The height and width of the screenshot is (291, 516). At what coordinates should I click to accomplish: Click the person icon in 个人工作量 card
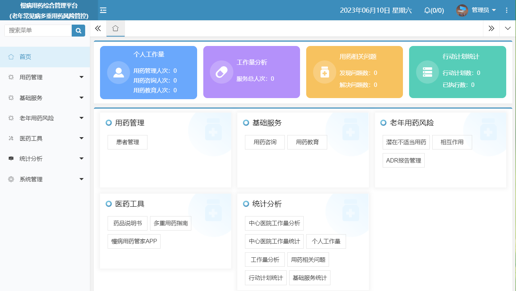(118, 72)
